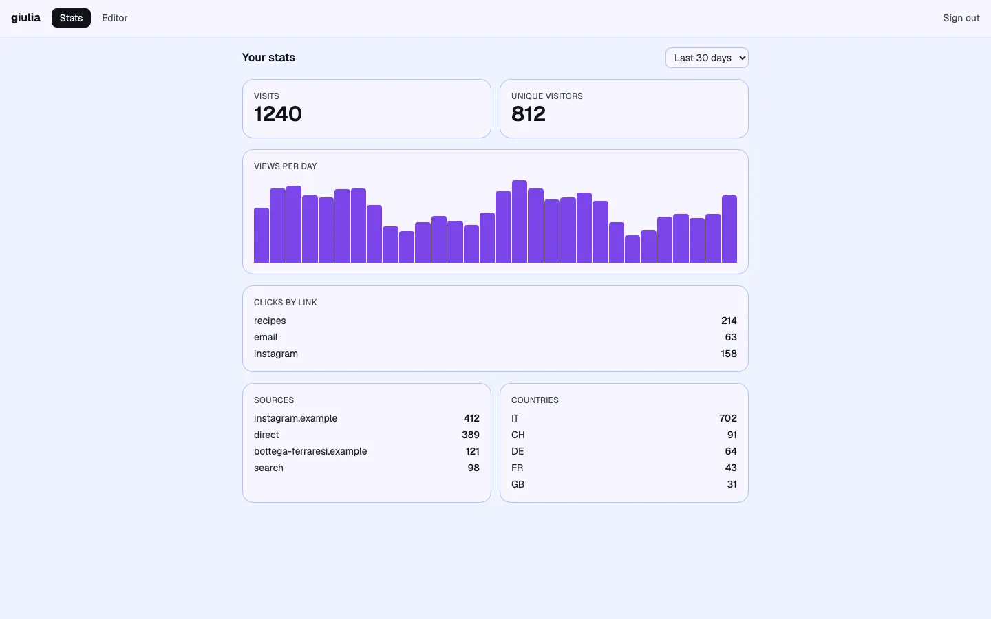The height and width of the screenshot is (619, 991).
Task: Click the 158 clicks value
Action: click(x=729, y=354)
